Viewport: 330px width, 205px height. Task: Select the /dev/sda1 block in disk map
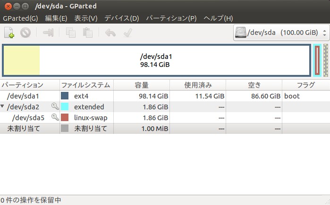(x=156, y=60)
